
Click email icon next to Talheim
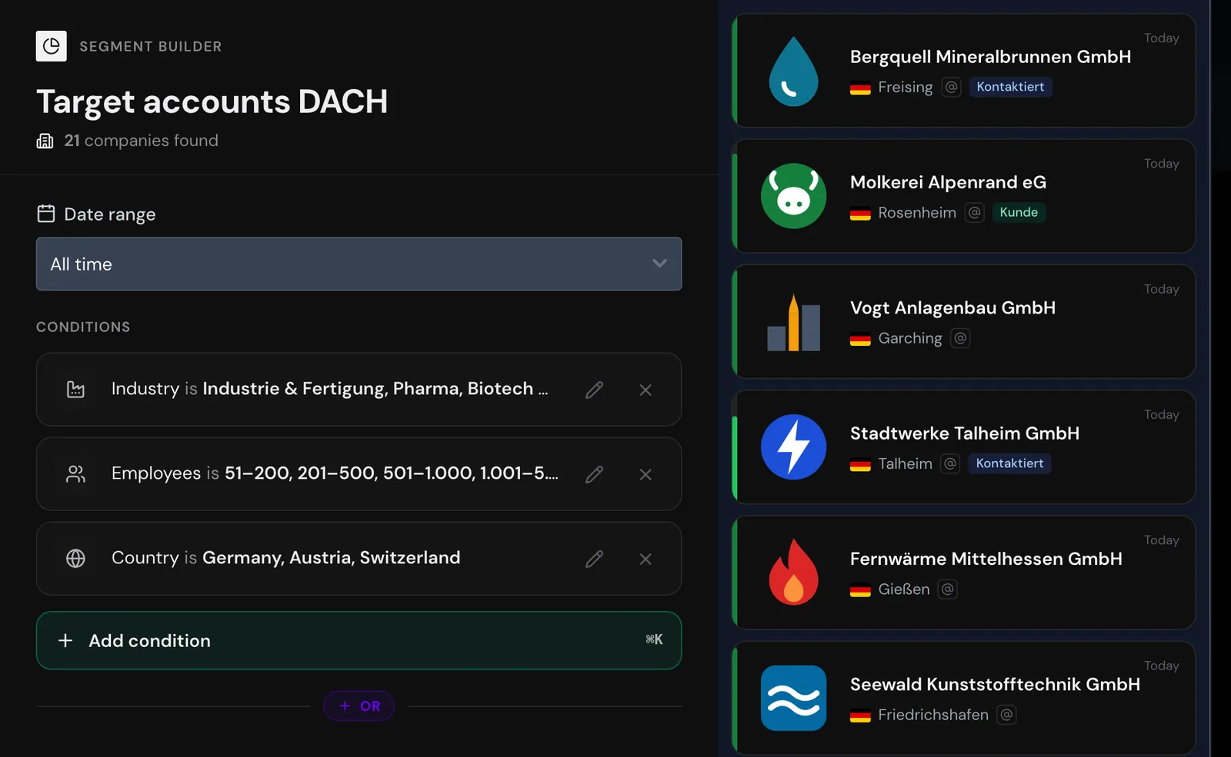coord(950,463)
